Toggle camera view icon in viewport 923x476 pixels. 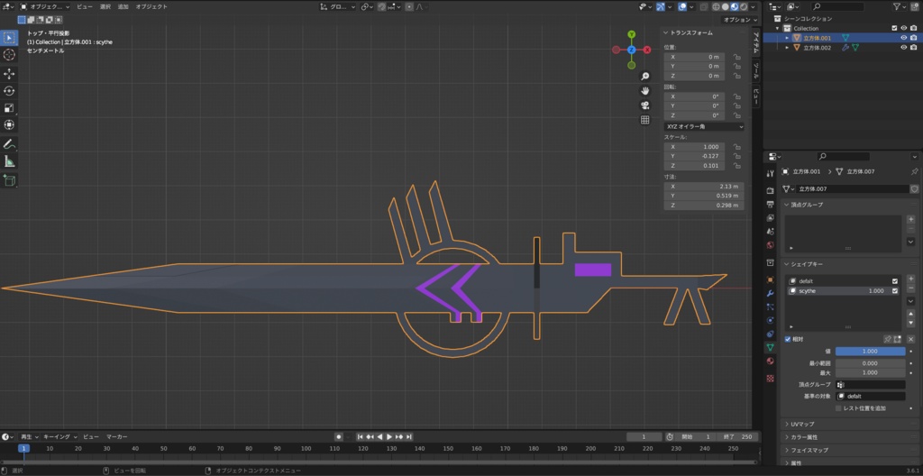point(645,105)
